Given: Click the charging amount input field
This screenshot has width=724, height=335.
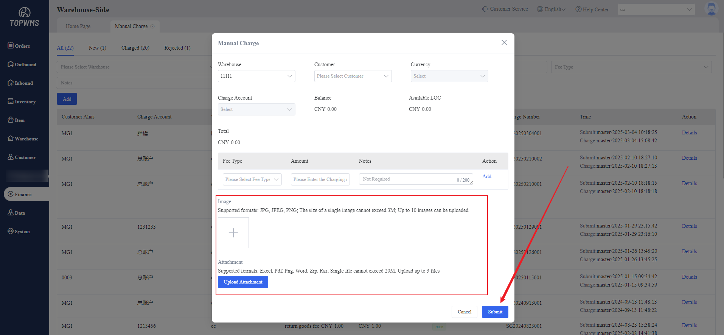Looking at the screenshot, I should pyautogui.click(x=320, y=179).
